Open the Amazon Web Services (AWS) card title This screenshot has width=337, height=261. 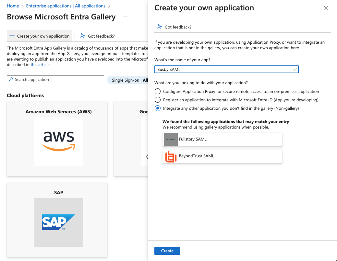coord(59,112)
